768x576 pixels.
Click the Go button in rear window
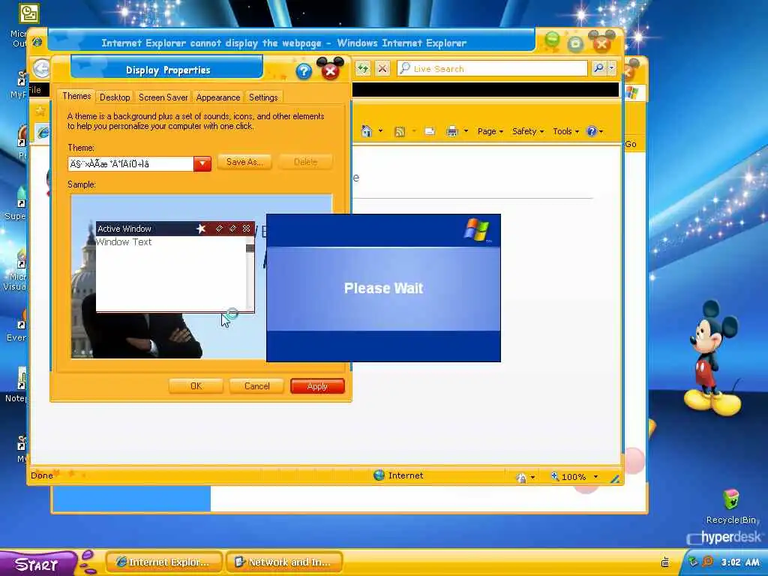[x=631, y=144]
